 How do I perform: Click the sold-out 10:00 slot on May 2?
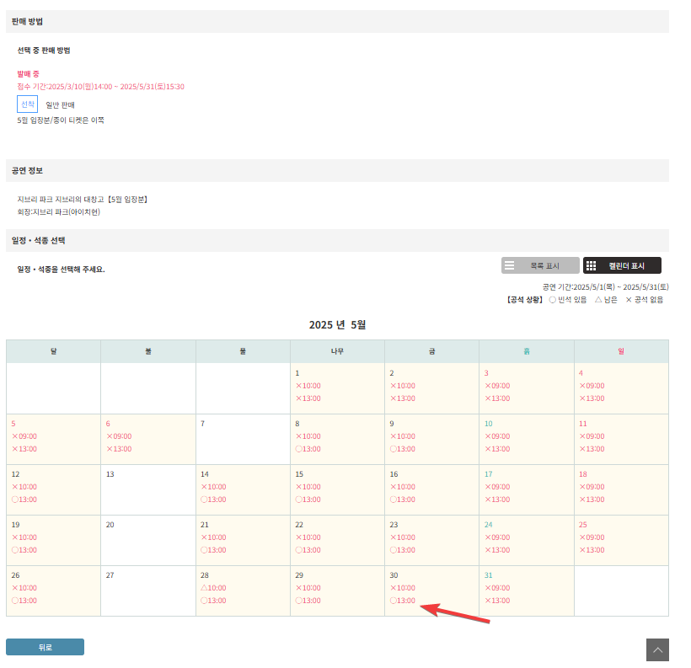coord(403,386)
